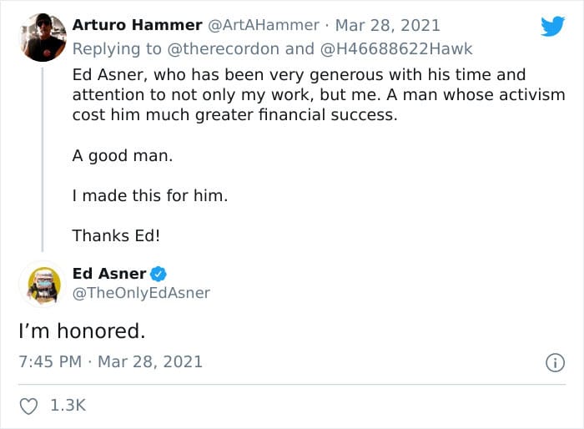Viewport: 584px width, 429px height.
Task: Open the @TheOnlyEdAsner handle
Action: [141, 293]
